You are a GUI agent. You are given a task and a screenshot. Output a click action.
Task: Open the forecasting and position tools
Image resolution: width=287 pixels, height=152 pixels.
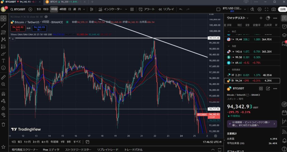pos(3,47)
